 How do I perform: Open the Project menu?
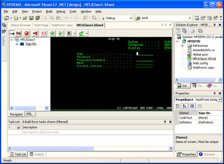[x=37, y=12]
